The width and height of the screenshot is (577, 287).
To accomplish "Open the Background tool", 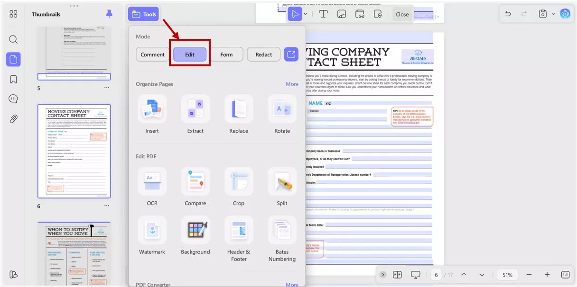I will pos(195,235).
